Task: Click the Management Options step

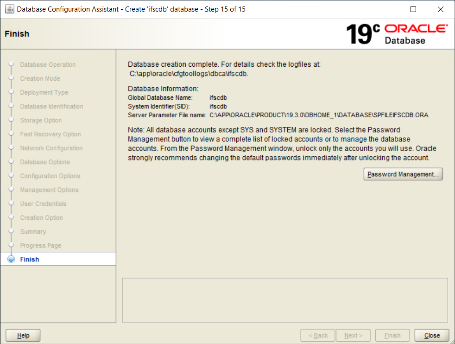Action: tap(49, 190)
